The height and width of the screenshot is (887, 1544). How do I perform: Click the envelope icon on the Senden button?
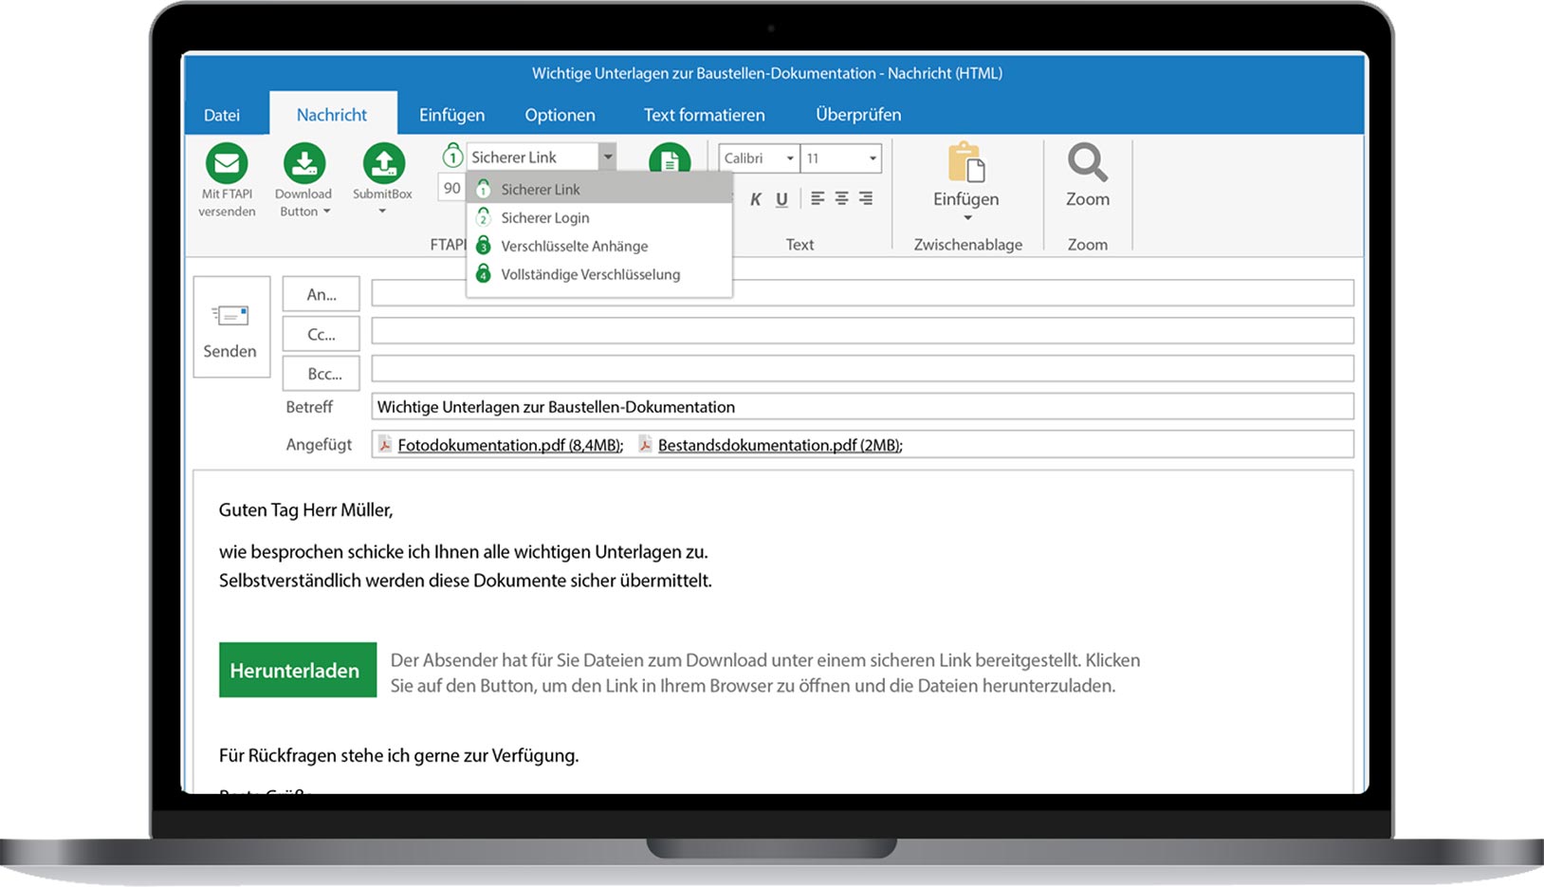pos(230,316)
